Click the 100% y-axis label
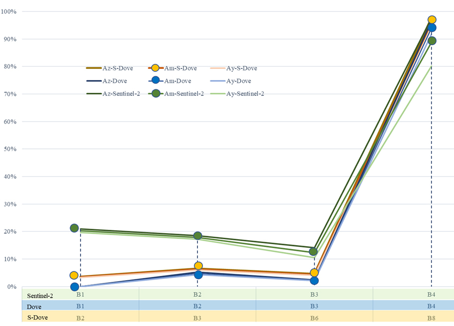Image resolution: width=454 pixels, height=326 pixels. pos(9,11)
